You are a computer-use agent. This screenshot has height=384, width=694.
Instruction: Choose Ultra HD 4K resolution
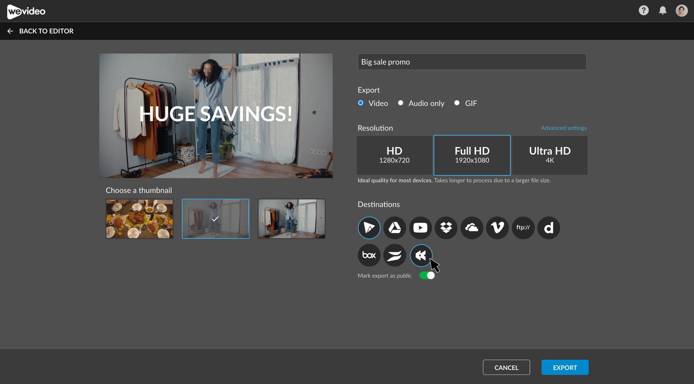pyautogui.click(x=549, y=155)
